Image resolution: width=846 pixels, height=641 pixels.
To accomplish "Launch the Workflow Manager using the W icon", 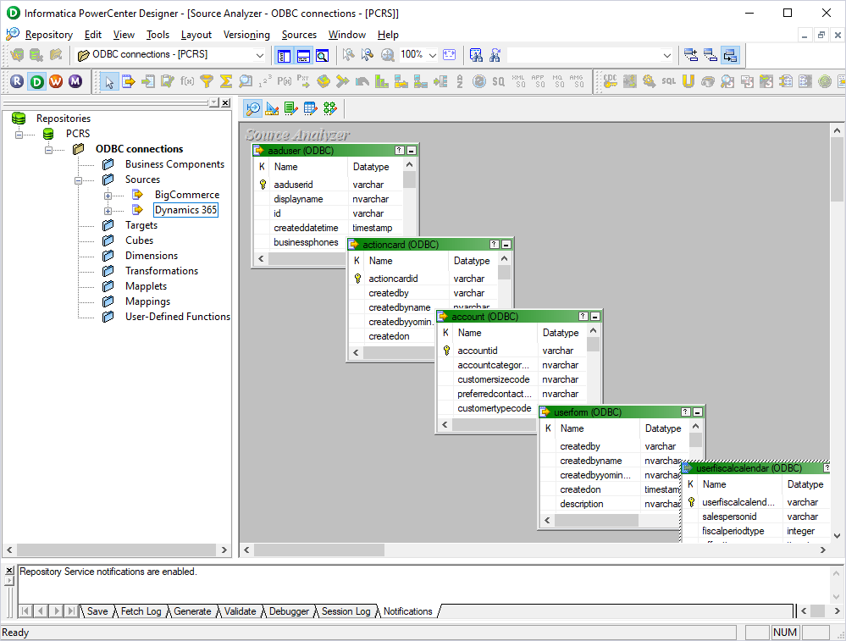I will coord(58,81).
